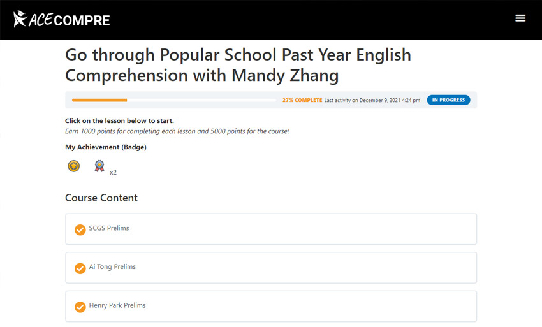
Task: Click the gold star coin badge
Action: coord(73,166)
